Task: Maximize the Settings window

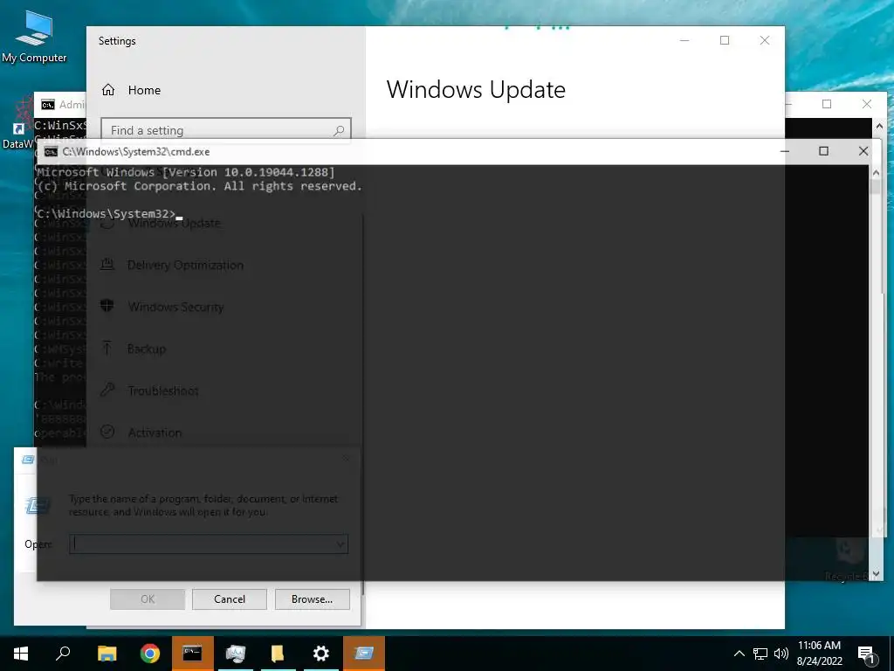Action: click(x=725, y=40)
